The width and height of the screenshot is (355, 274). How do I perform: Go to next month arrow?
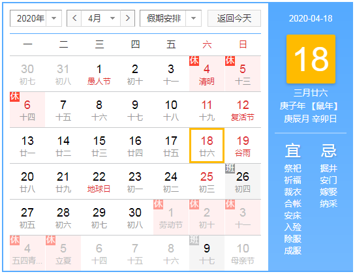128,18
